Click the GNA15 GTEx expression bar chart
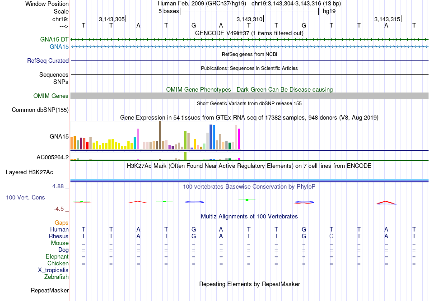 [155, 135]
